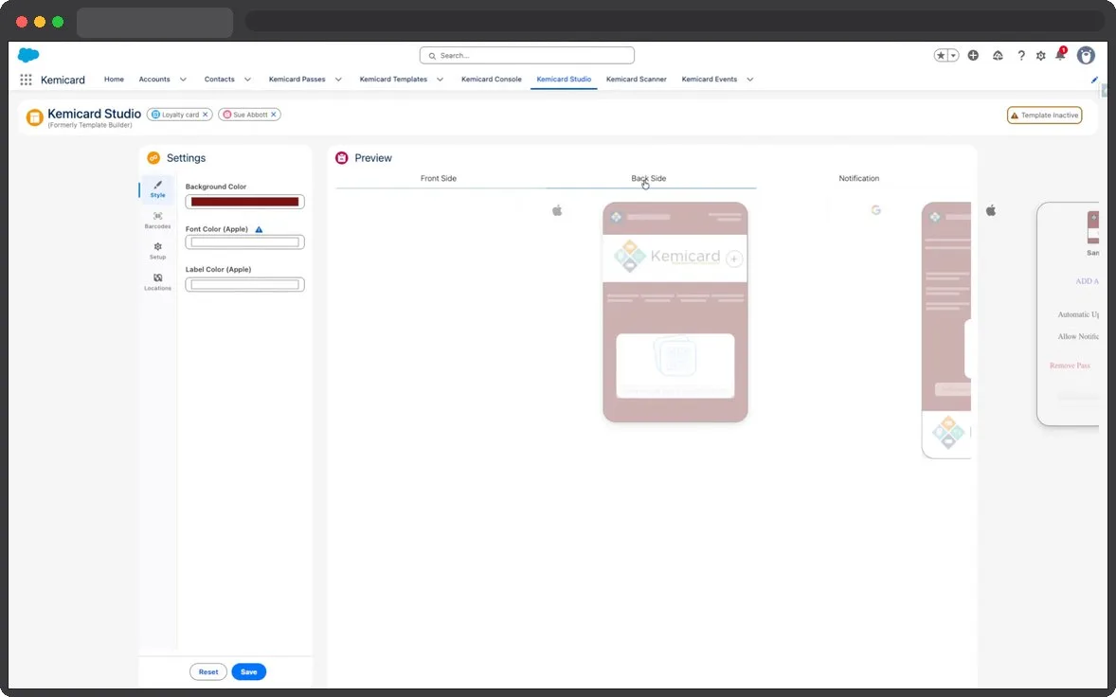Open the Kemicard Console tab

[x=491, y=79]
